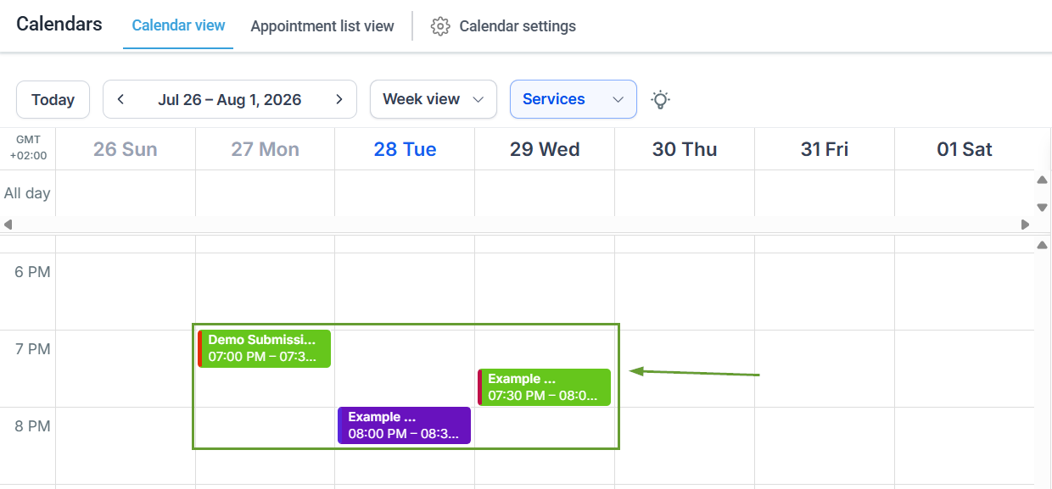Click the time grid scroll up arrow
This screenshot has height=489, width=1052.
[1042, 245]
